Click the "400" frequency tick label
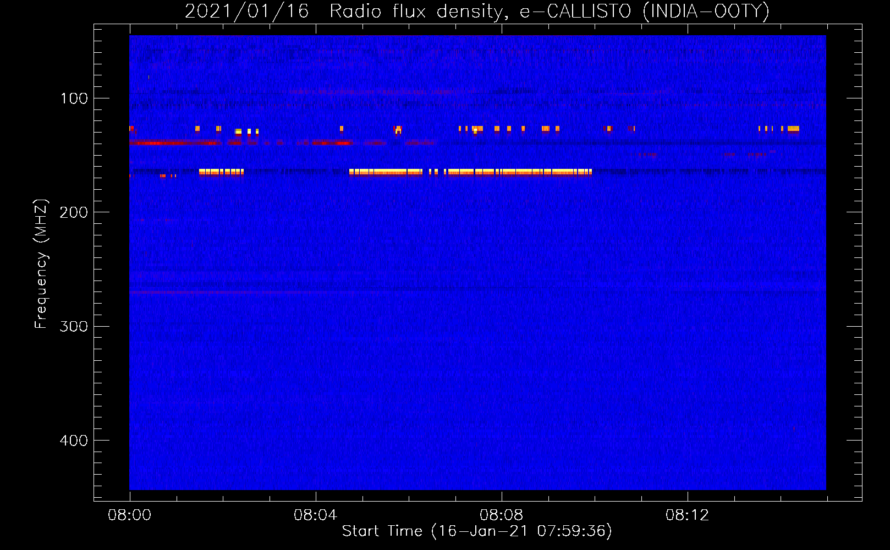This screenshot has height=550, width=890. (x=74, y=441)
